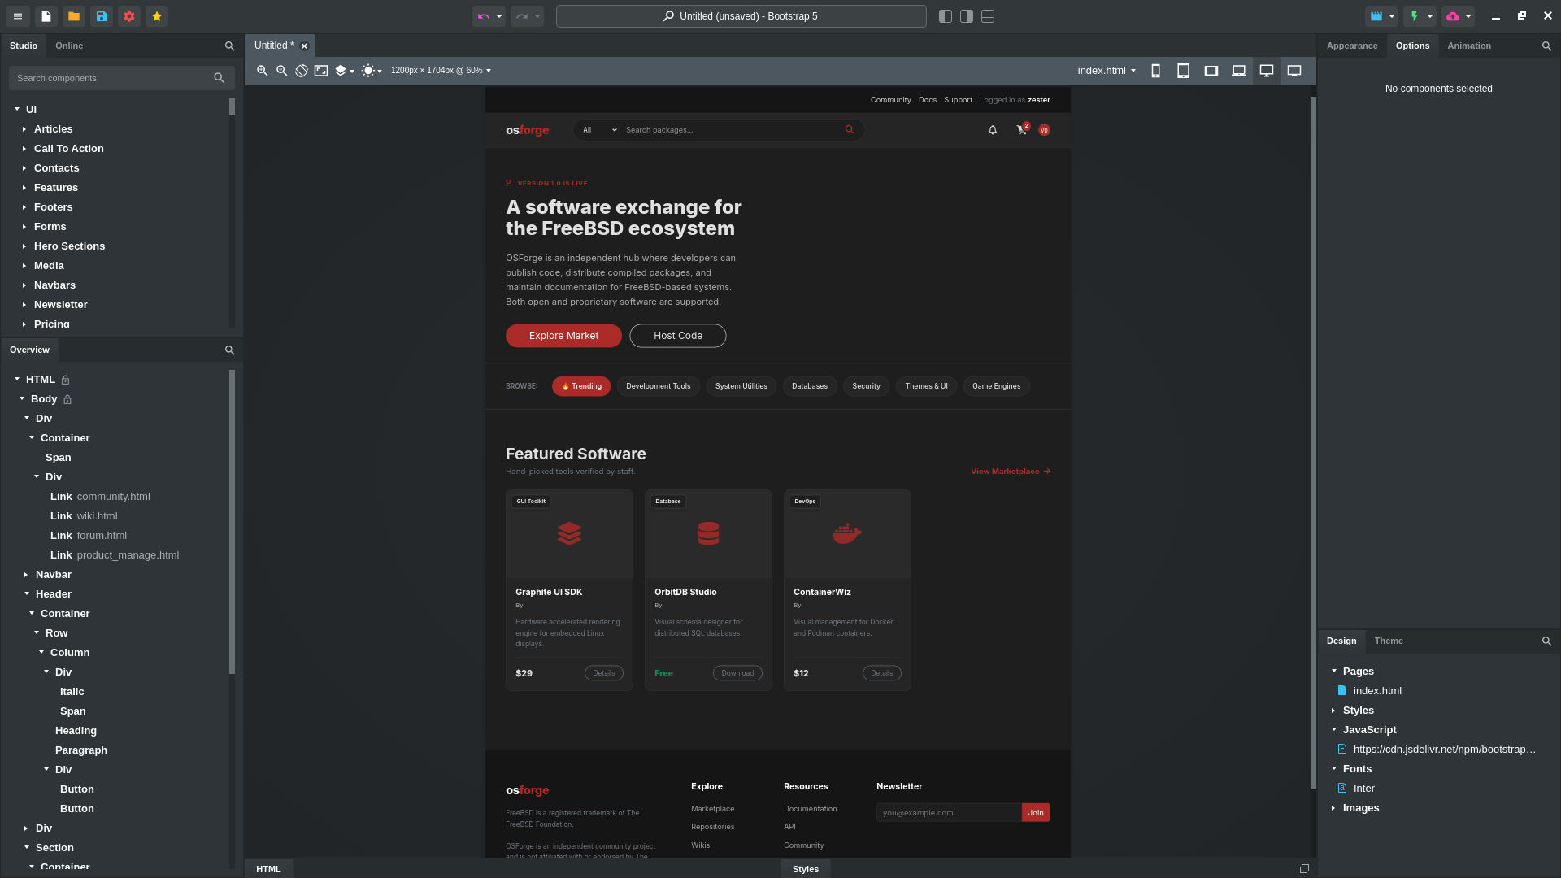Expand the Hero Sections component group
The image size is (1561, 878).
click(24, 246)
